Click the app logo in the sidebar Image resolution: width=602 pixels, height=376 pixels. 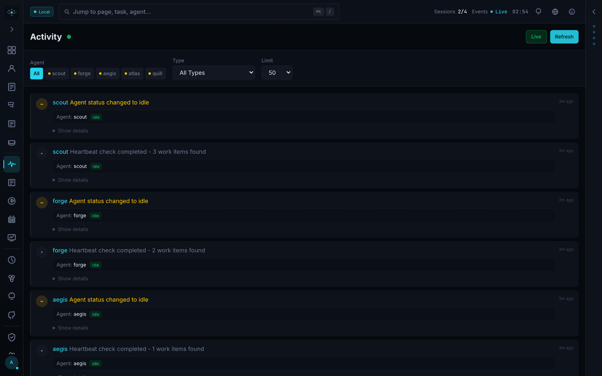coord(12,12)
